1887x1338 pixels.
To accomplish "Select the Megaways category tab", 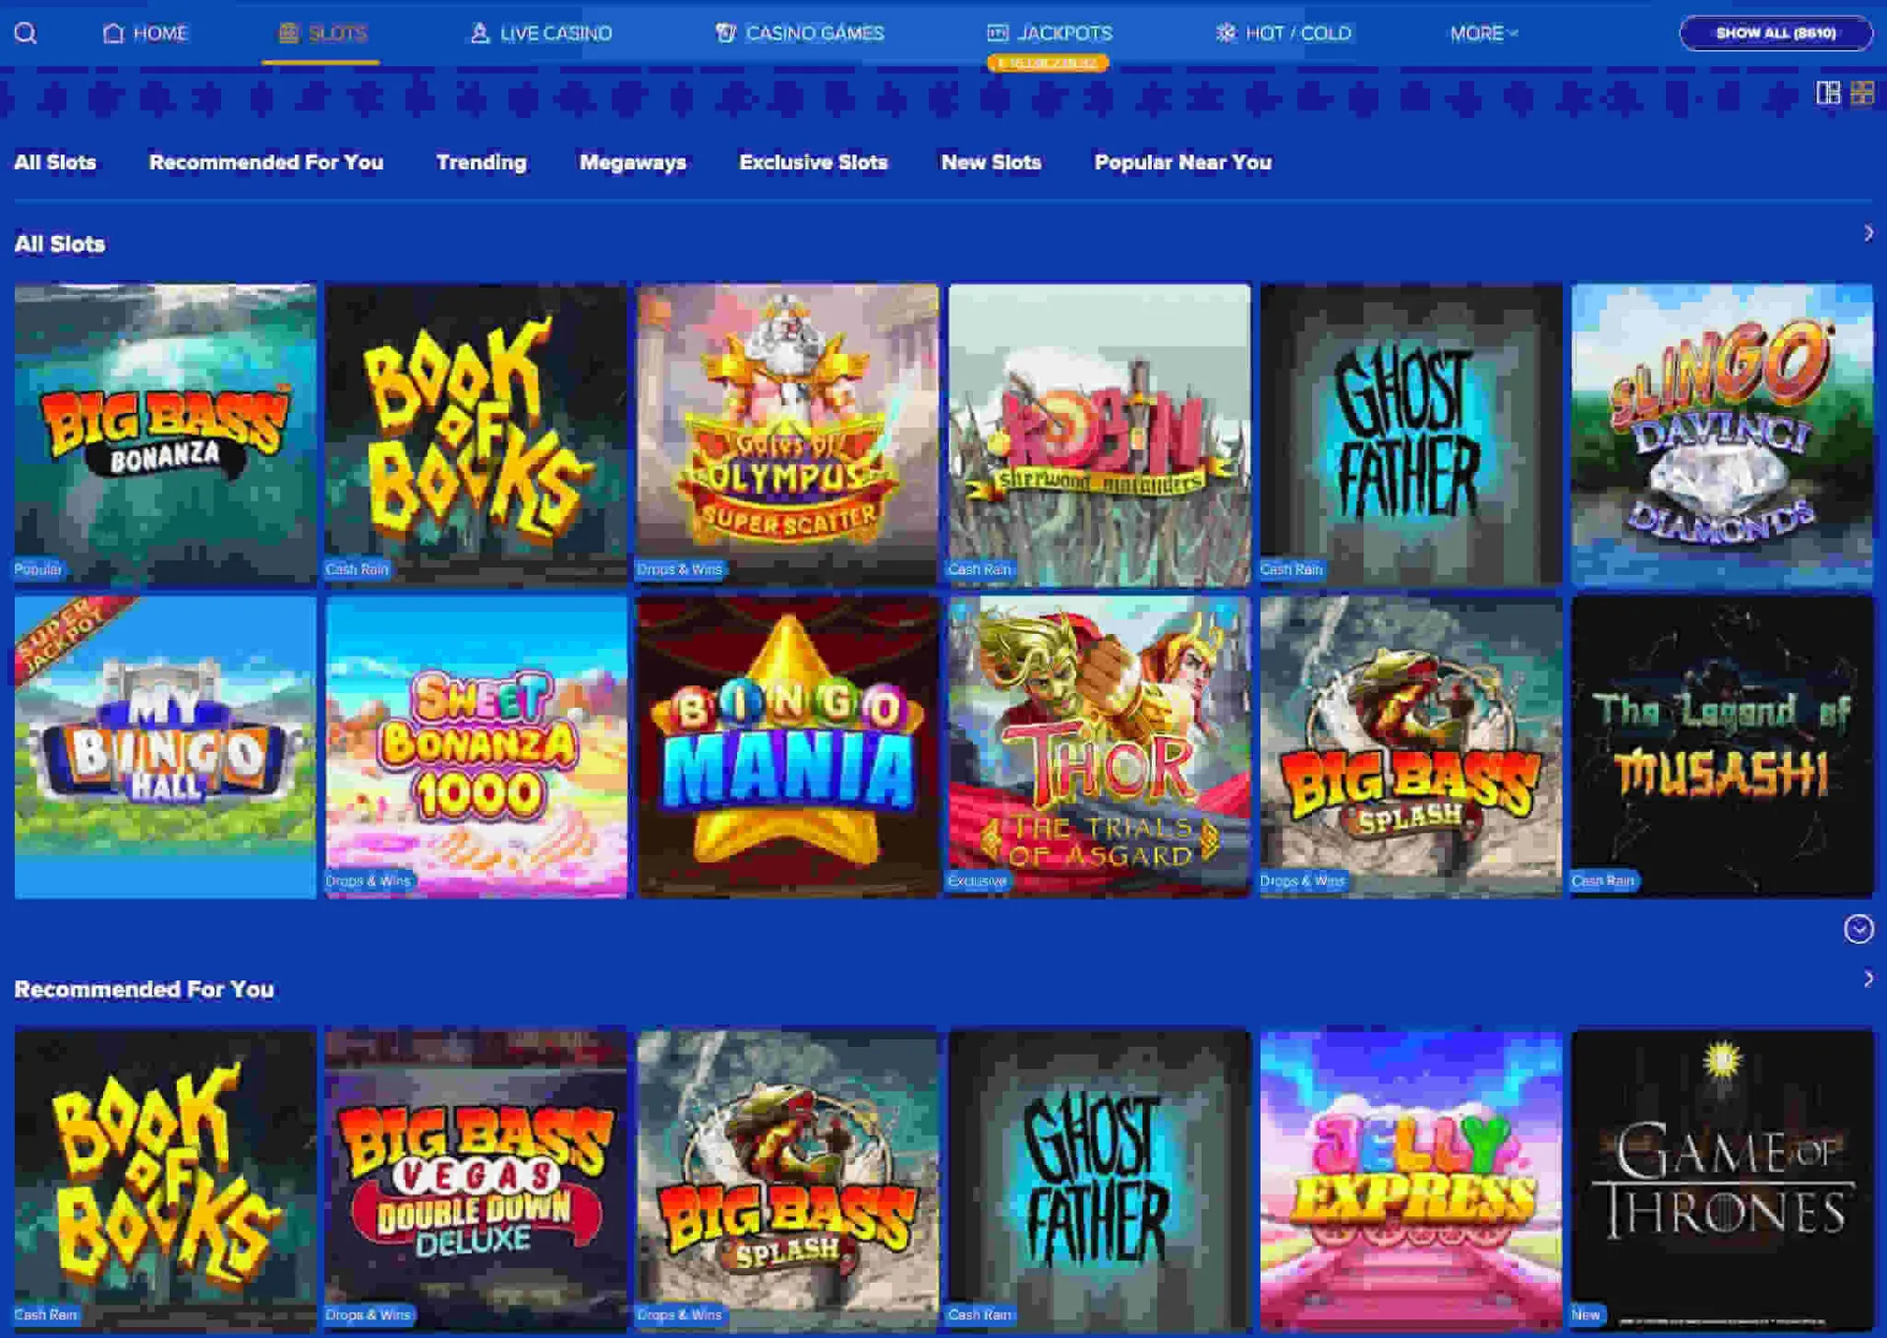I will coord(633,162).
